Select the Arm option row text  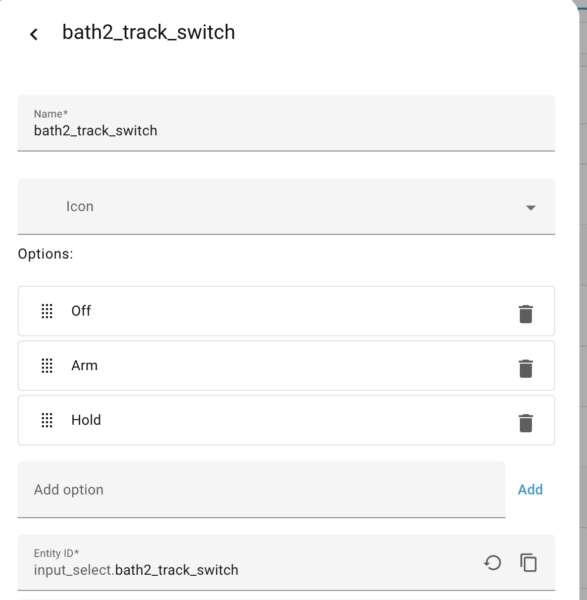(84, 366)
